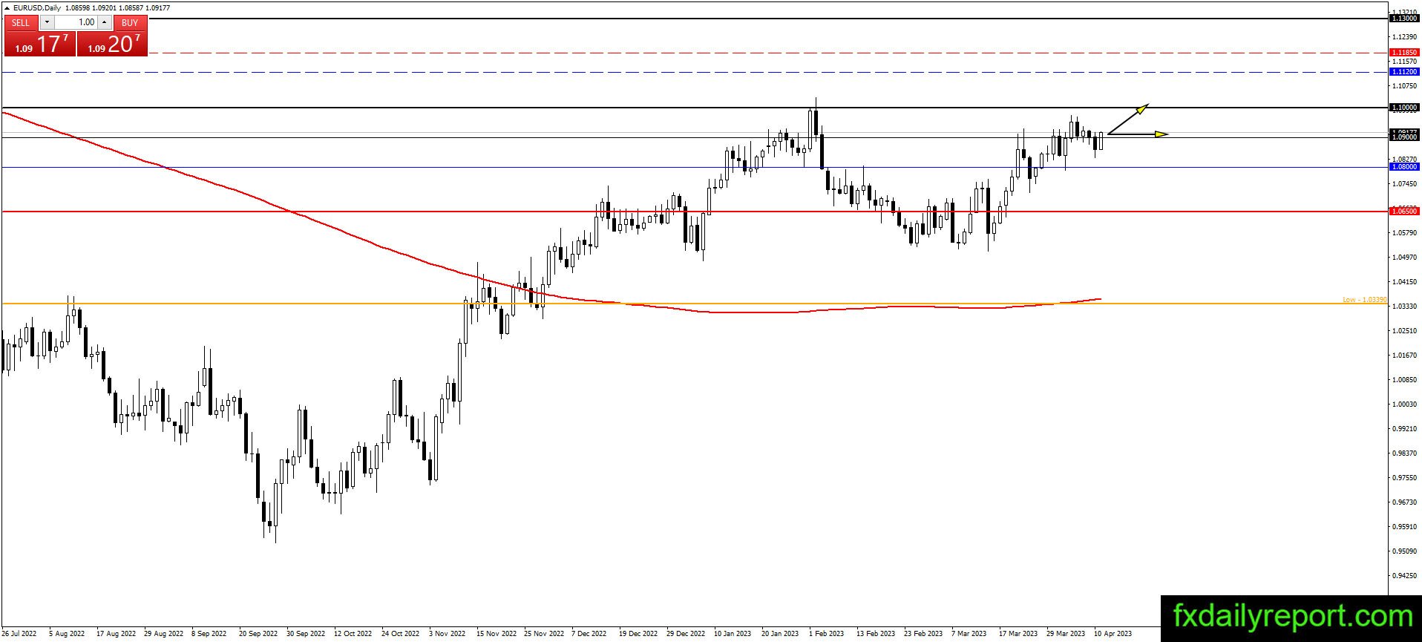
Task: Click the 1.12390 price scale value
Action: [x=1405, y=37]
